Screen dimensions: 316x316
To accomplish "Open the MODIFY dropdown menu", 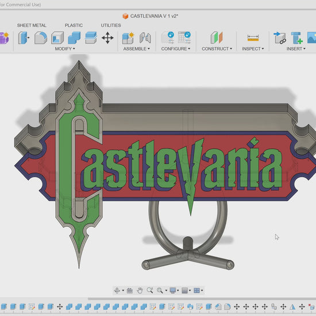I will (x=65, y=49).
